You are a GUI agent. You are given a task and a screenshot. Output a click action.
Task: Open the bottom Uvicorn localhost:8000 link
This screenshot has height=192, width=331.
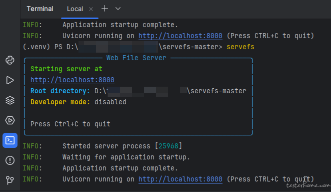coord(180,179)
